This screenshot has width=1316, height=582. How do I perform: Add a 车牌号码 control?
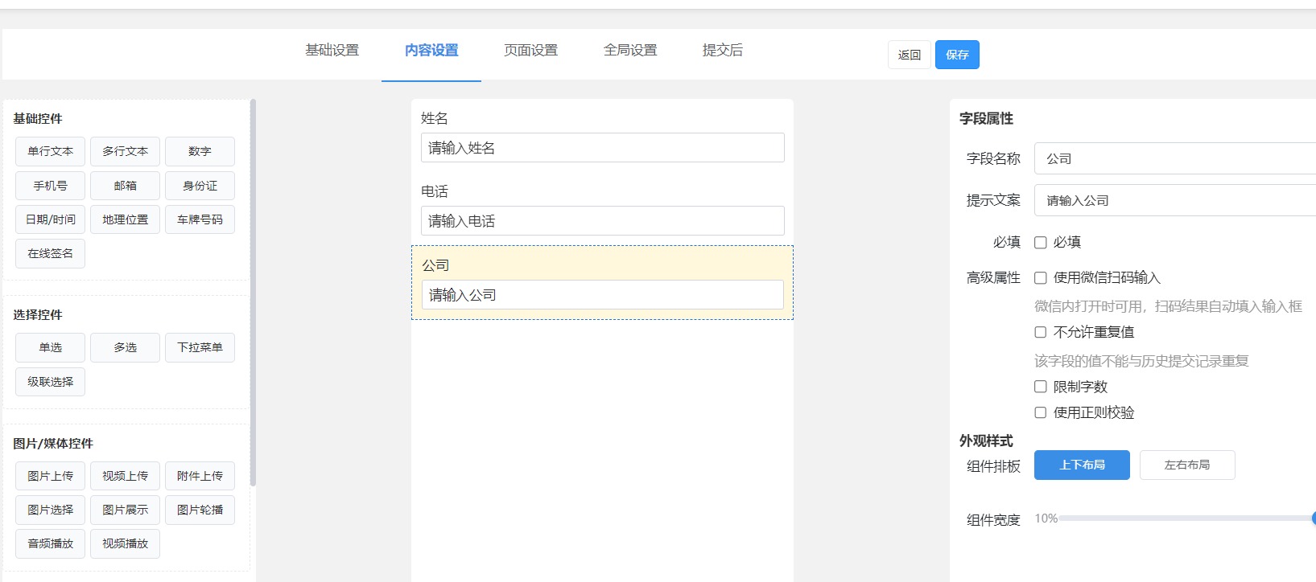click(x=200, y=219)
